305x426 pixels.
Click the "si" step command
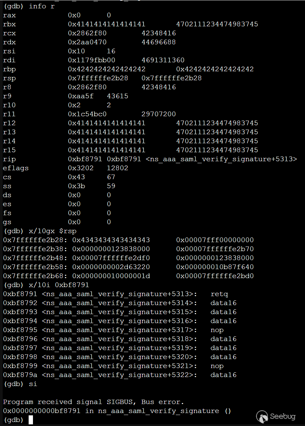point(33,384)
